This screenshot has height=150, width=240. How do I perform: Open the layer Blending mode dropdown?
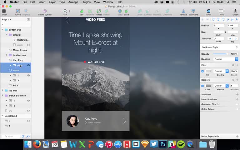tap(226, 59)
